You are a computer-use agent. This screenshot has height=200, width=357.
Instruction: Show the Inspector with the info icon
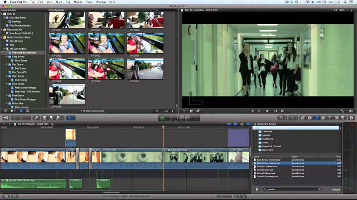pyautogui.click(x=351, y=118)
